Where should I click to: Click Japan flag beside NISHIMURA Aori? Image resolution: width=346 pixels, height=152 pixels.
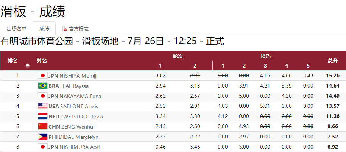point(43,147)
